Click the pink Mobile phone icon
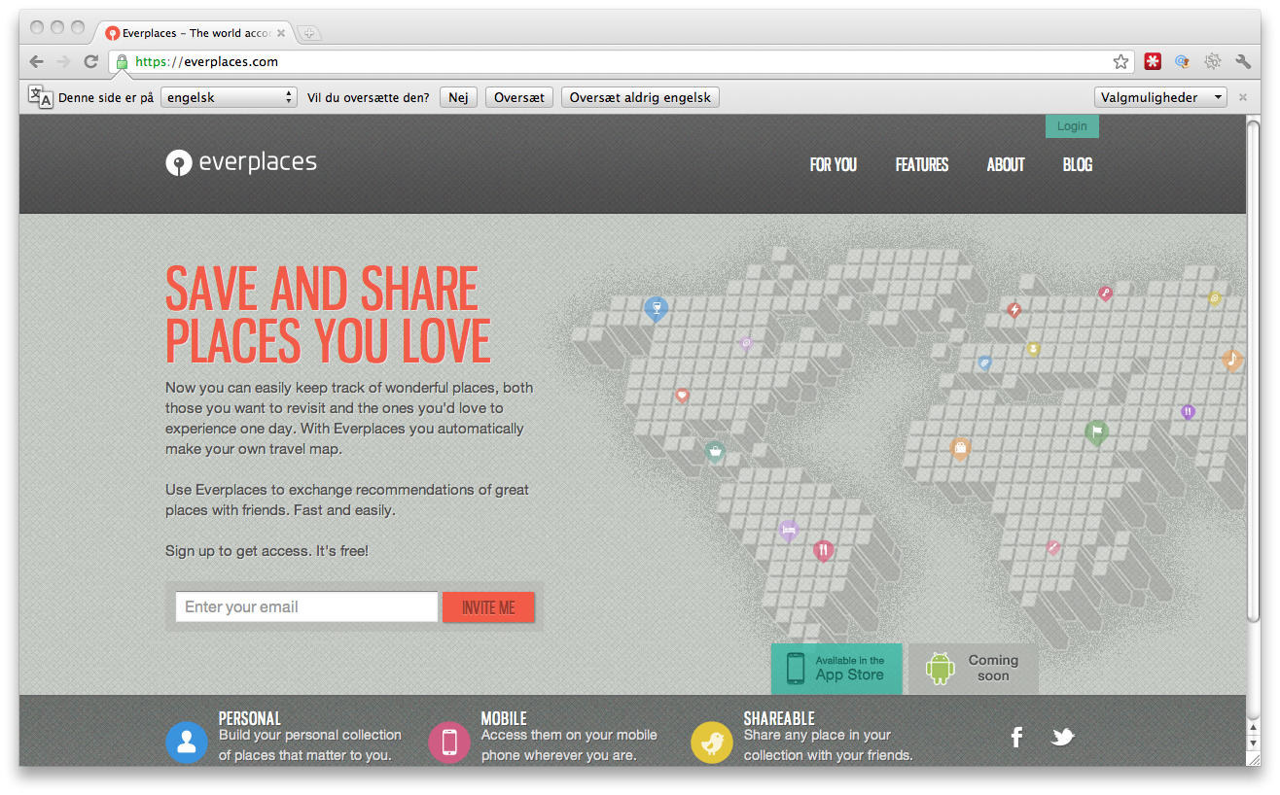Screen dimensions: 1280x795 449,743
